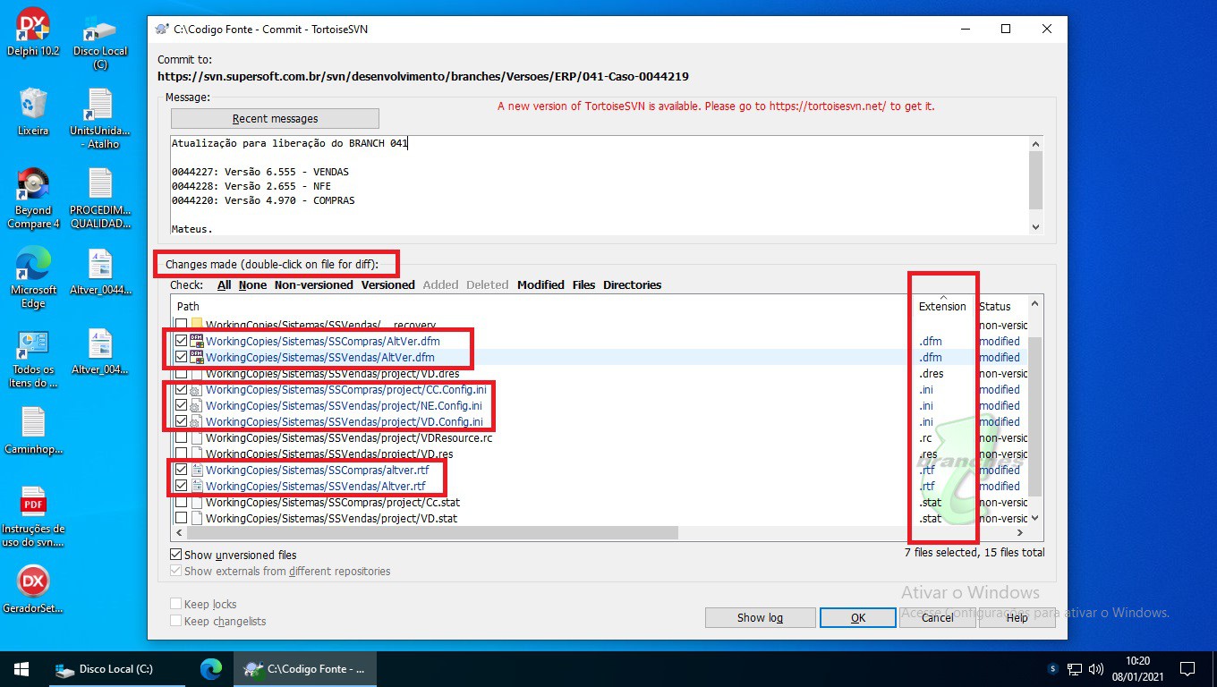The image size is (1217, 687).
Task: Open Beyond Compare 4 desktop shortcut
Action: (x=33, y=185)
